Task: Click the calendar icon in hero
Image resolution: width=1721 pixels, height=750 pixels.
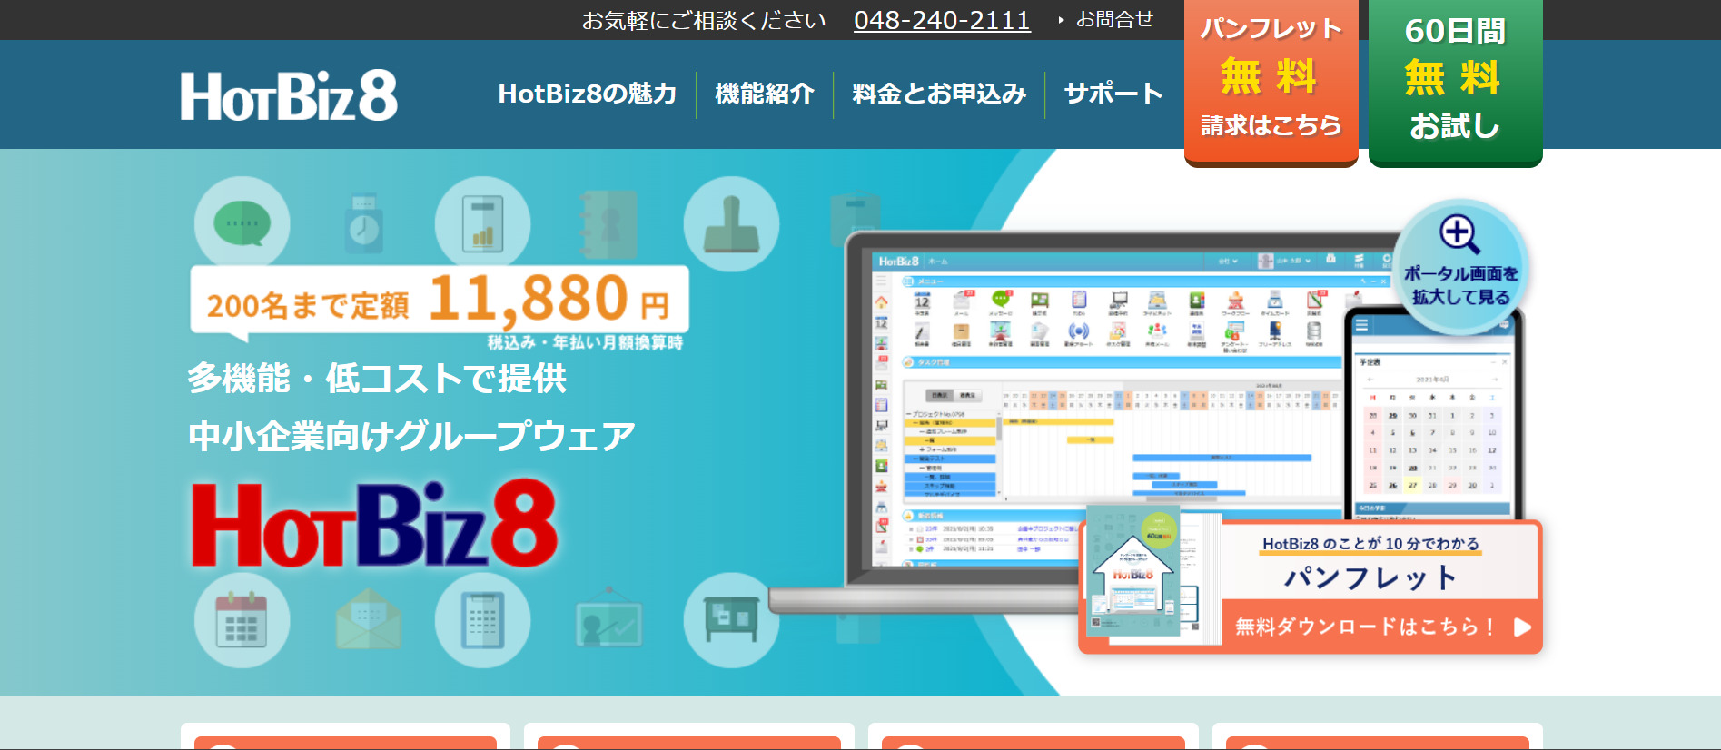Action: tap(242, 620)
